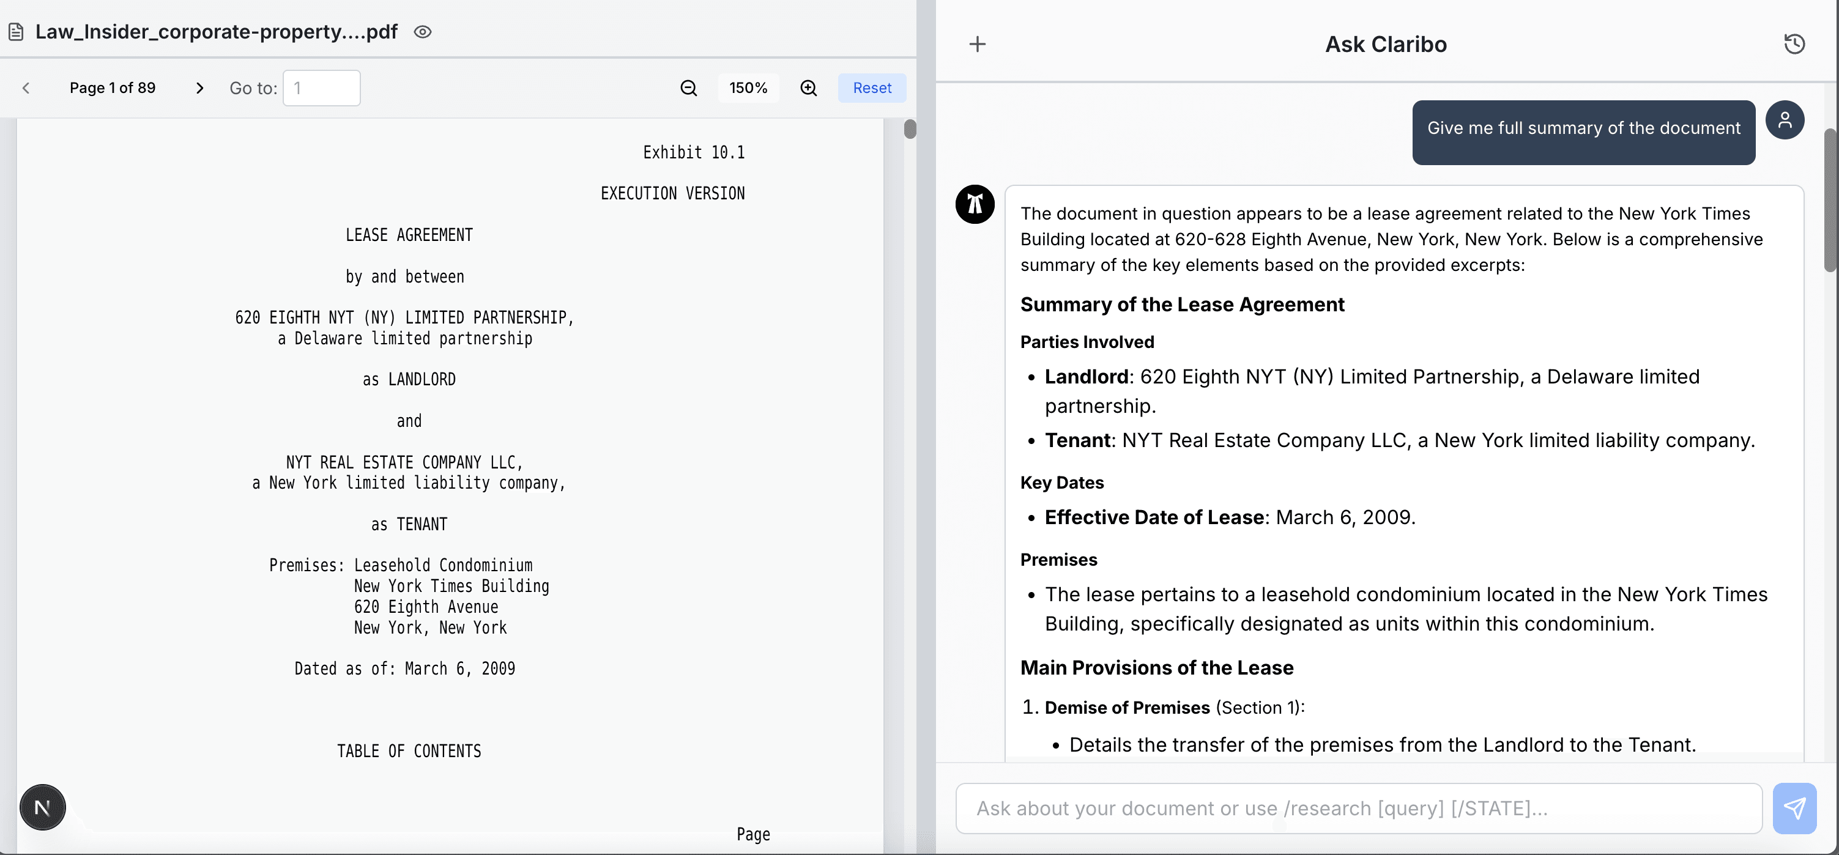Click the 'Demise of Premises (Section 1)' item
This screenshot has height=855, width=1839.
(1175, 707)
